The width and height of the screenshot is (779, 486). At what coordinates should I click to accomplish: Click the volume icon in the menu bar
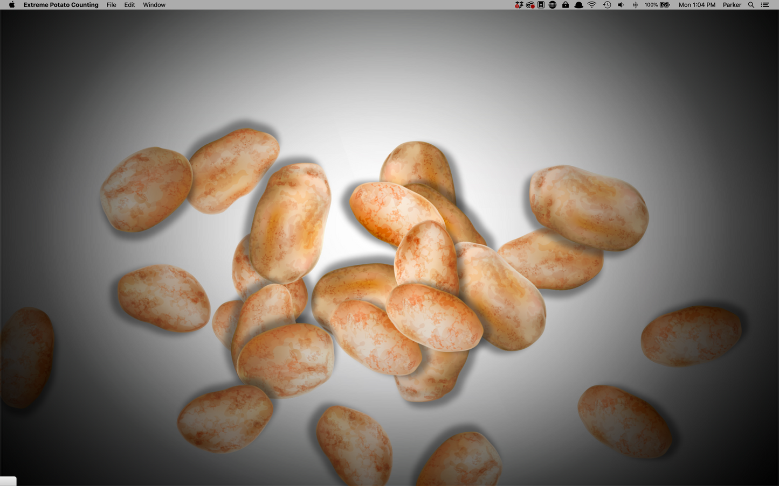click(x=621, y=5)
